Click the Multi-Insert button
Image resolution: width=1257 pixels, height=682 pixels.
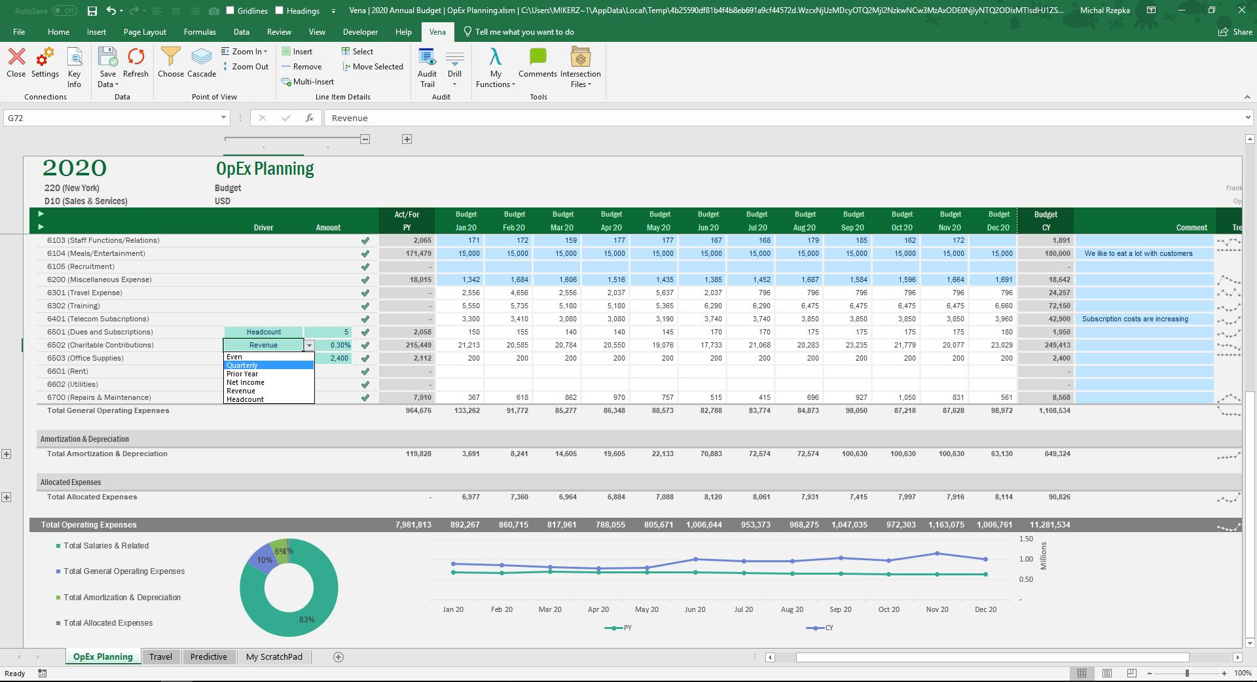tap(308, 82)
